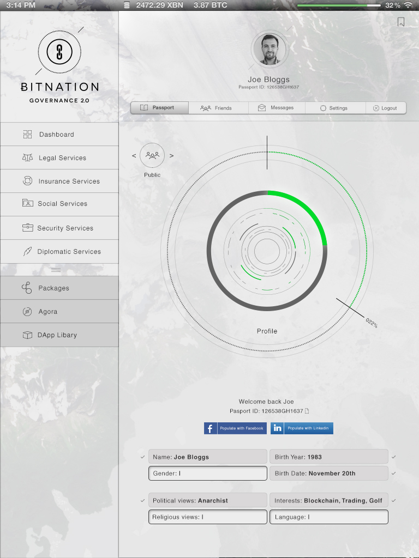This screenshot has height=558, width=419.
Task: Copy the Passport ID using document icon
Action: click(x=307, y=411)
